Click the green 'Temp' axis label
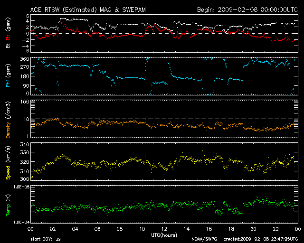Viewport: 304px width, 243px height. 8,210
